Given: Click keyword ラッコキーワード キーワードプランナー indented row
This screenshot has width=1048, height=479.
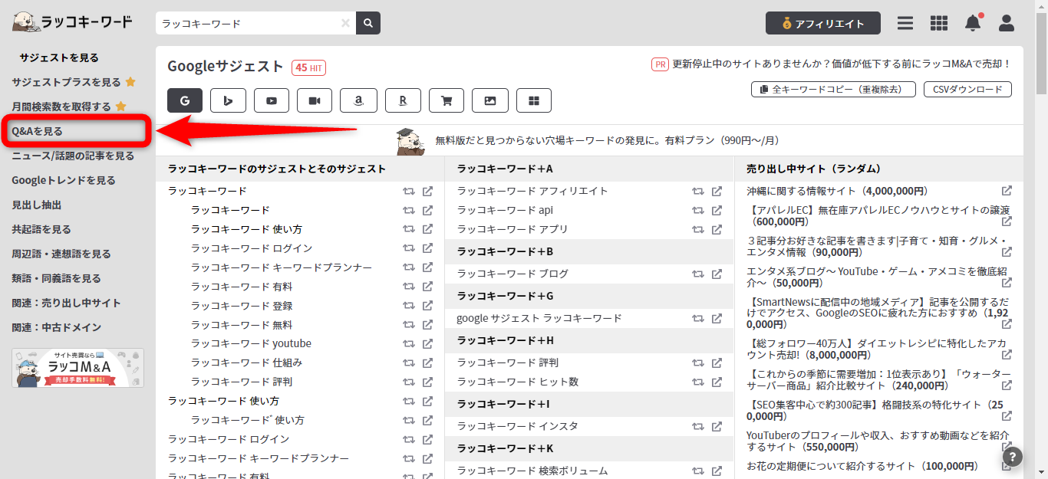Looking at the screenshot, I should pos(282,267).
